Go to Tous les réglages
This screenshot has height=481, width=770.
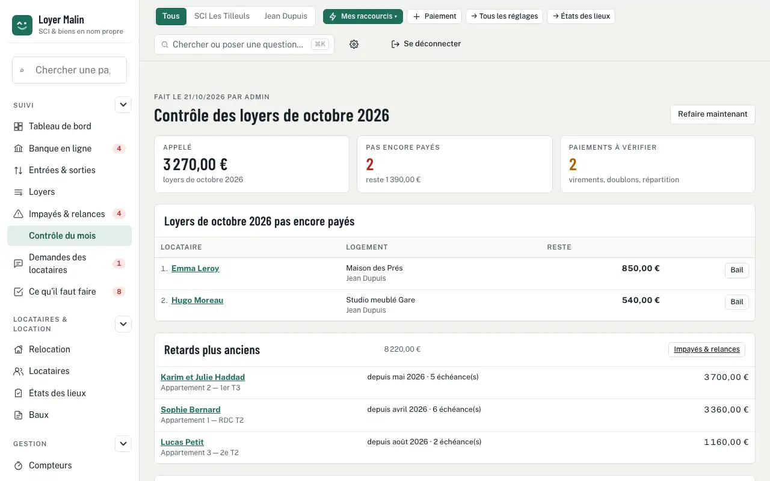click(505, 16)
